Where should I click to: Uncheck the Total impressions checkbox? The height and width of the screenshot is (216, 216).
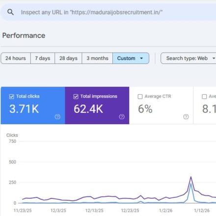76,97
